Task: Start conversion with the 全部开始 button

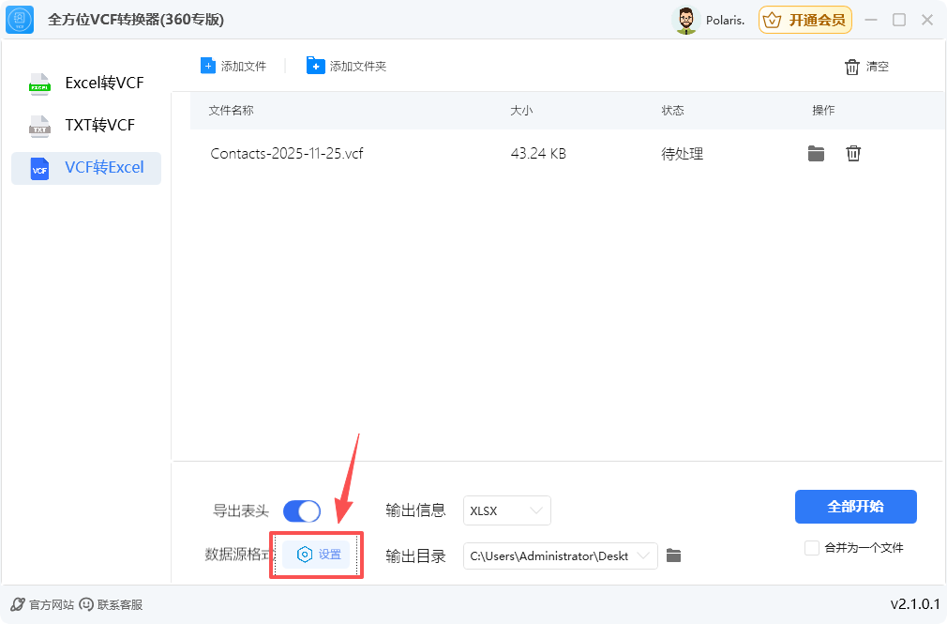Action: click(x=855, y=507)
